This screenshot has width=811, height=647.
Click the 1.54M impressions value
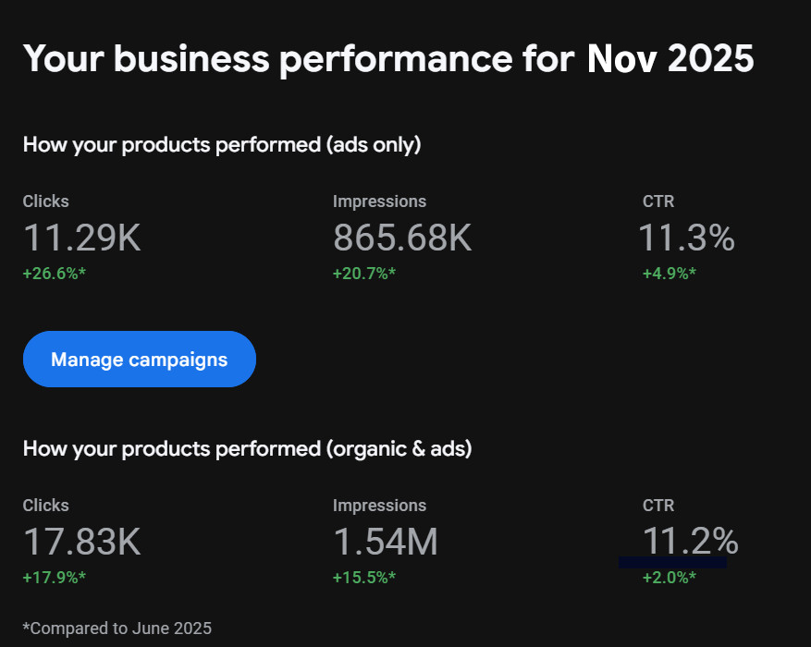tap(386, 542)
